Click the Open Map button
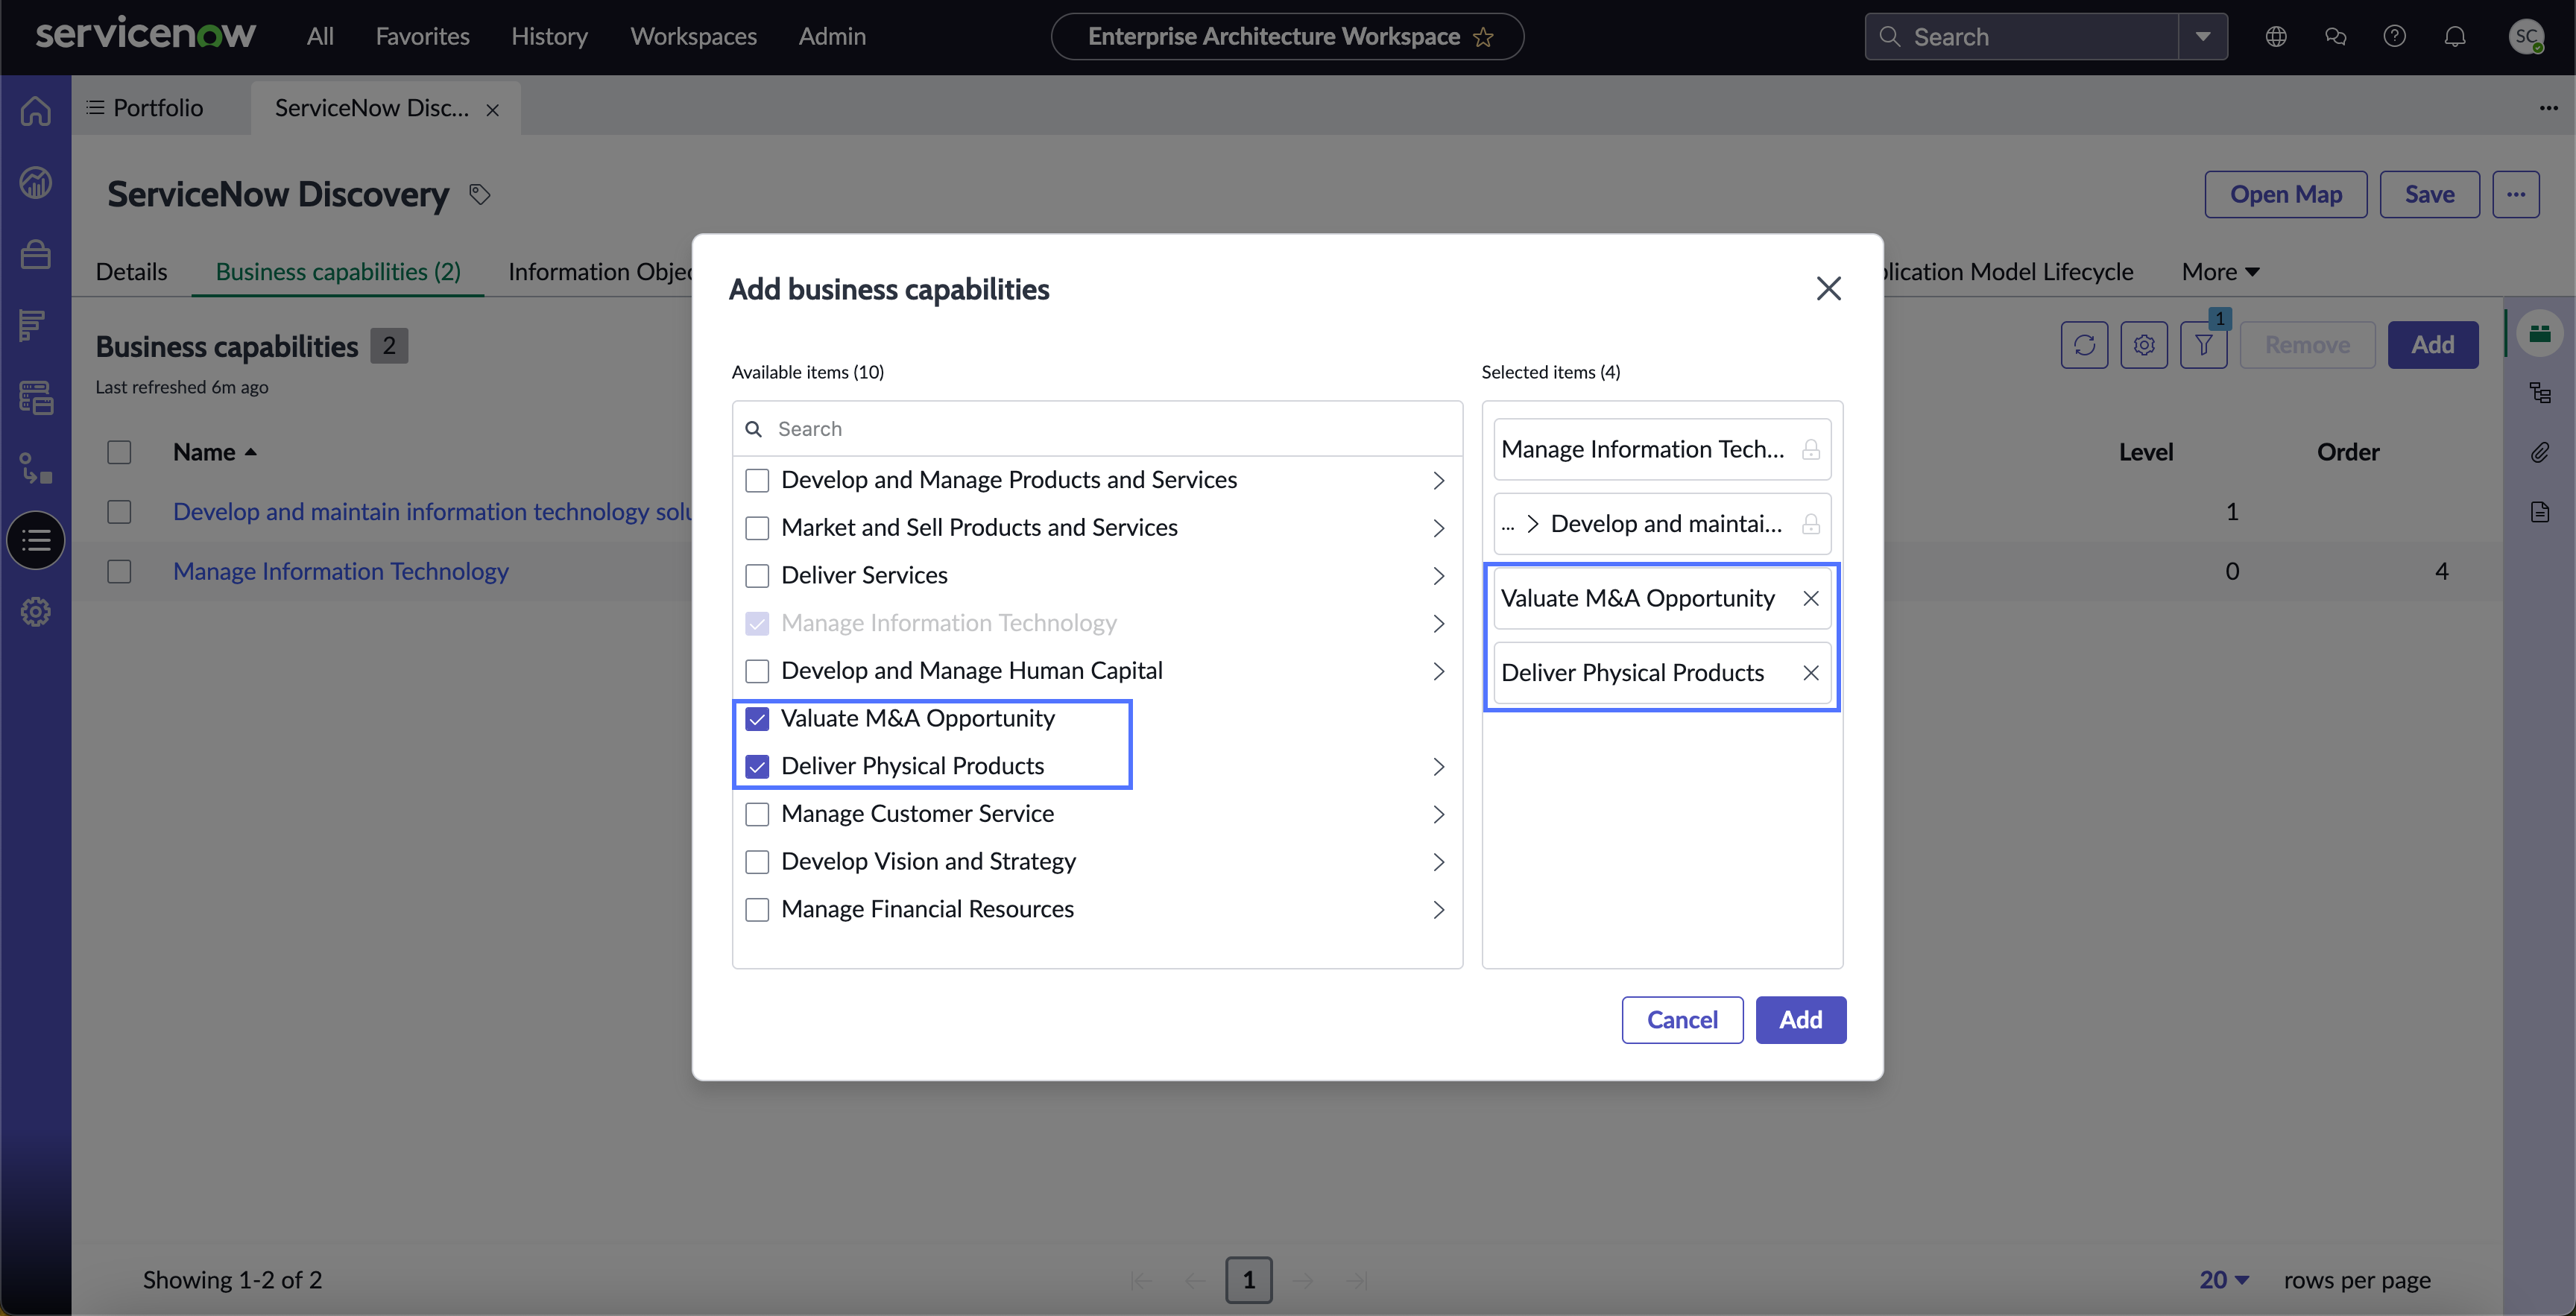The image size is (2576, 1316). coord(2285,194)
